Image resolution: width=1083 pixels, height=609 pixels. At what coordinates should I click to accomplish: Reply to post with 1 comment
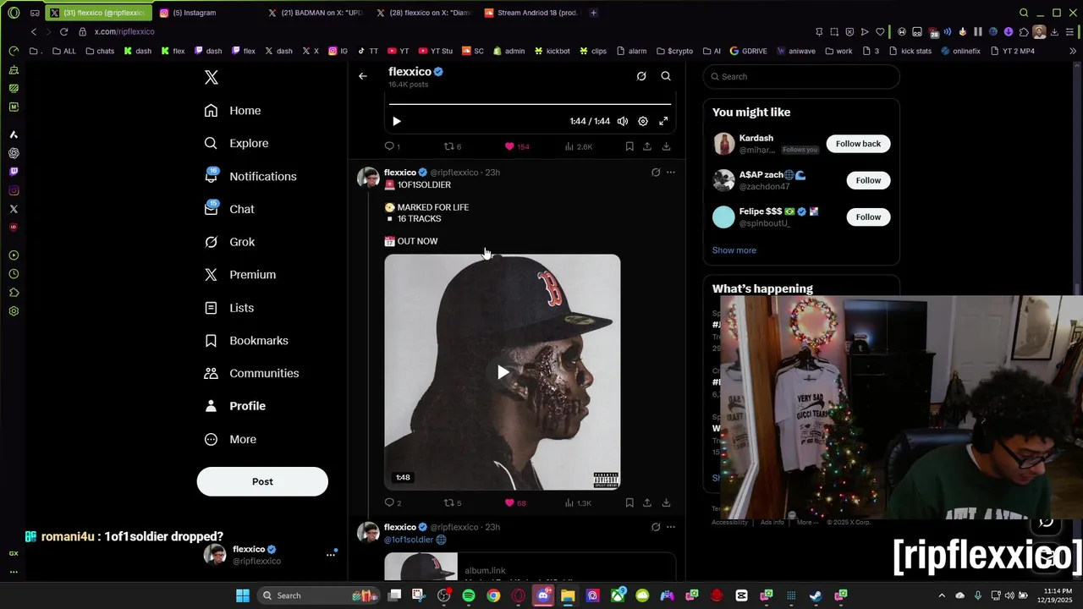pyautogui.click(x=393, y=146)
